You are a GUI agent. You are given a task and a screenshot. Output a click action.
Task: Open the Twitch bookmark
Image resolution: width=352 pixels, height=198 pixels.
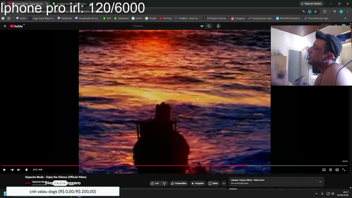point(21,18)
